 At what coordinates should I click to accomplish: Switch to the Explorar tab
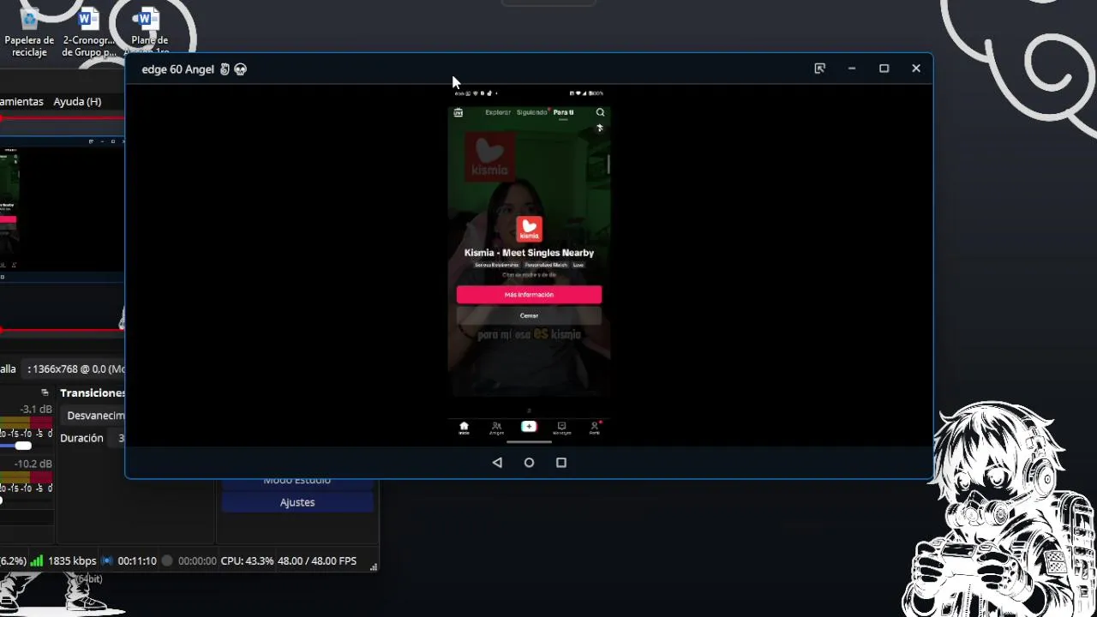tap(498, 112)
